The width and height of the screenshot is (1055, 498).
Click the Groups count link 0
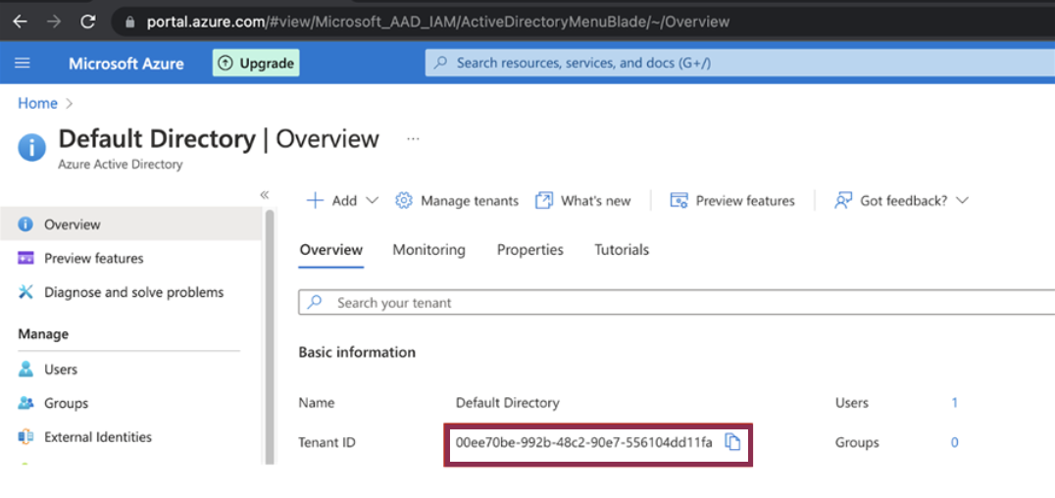click(954, 442)
